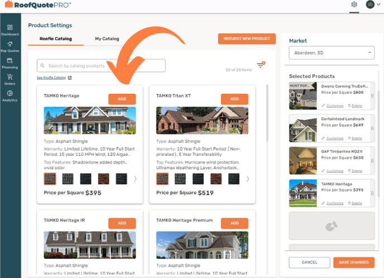Delete Owens Corning TruDefinition from selected
Screen dimensions: 384x278
click(355, 106)
